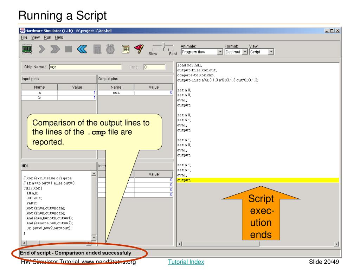Image resolution: width=360 pixels, height=270 pixels.
Task: Click the out pin name cell
Action: (x=116, y=93)
